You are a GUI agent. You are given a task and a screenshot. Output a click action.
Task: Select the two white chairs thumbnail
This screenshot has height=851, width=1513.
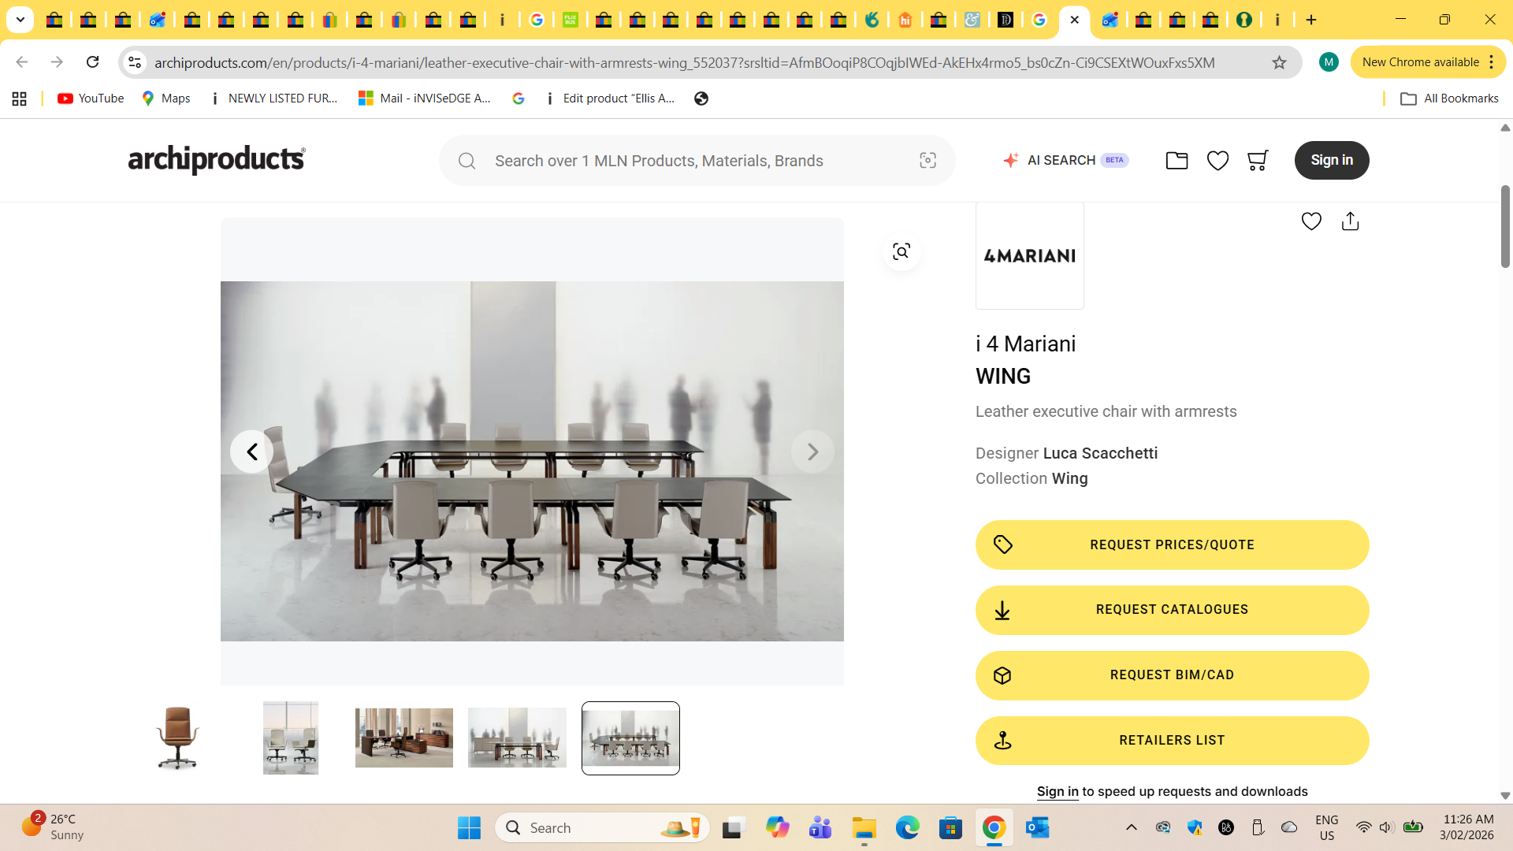(291, 738)
